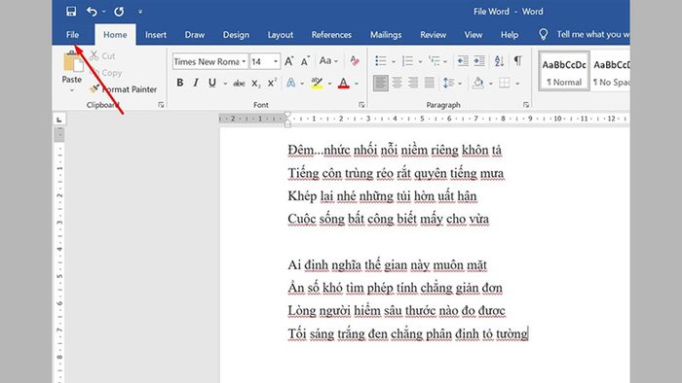Viewport: 682px width, 383px height.
Task: Click Line and Paragraph Spacing icon
Action: click(448, 83)
